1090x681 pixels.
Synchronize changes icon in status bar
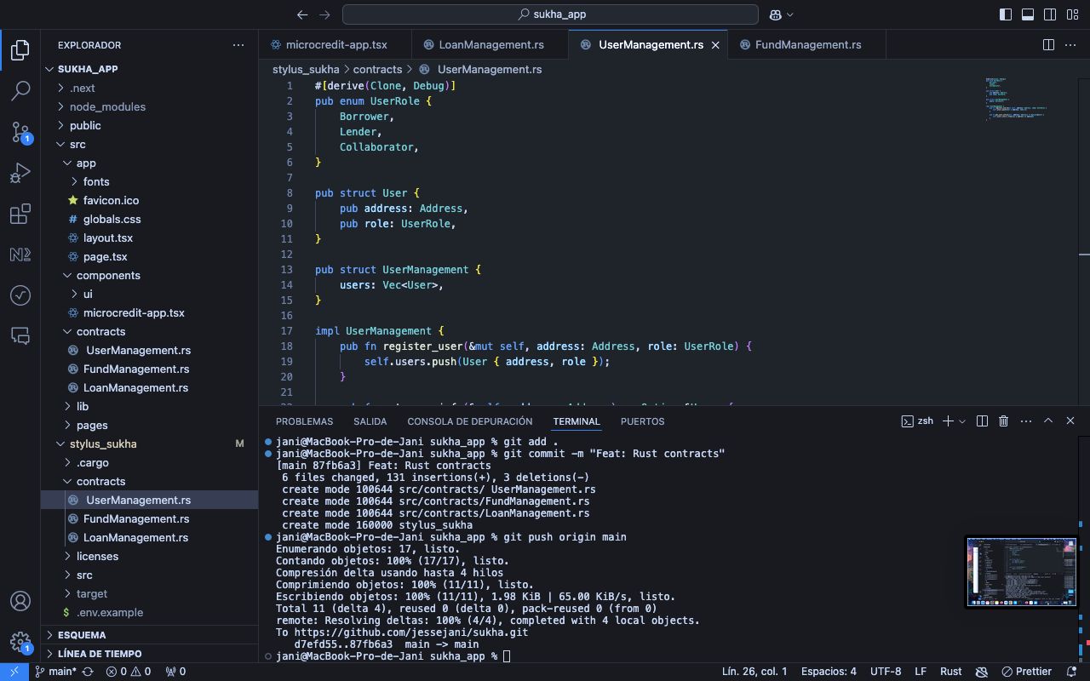[88, 672]
